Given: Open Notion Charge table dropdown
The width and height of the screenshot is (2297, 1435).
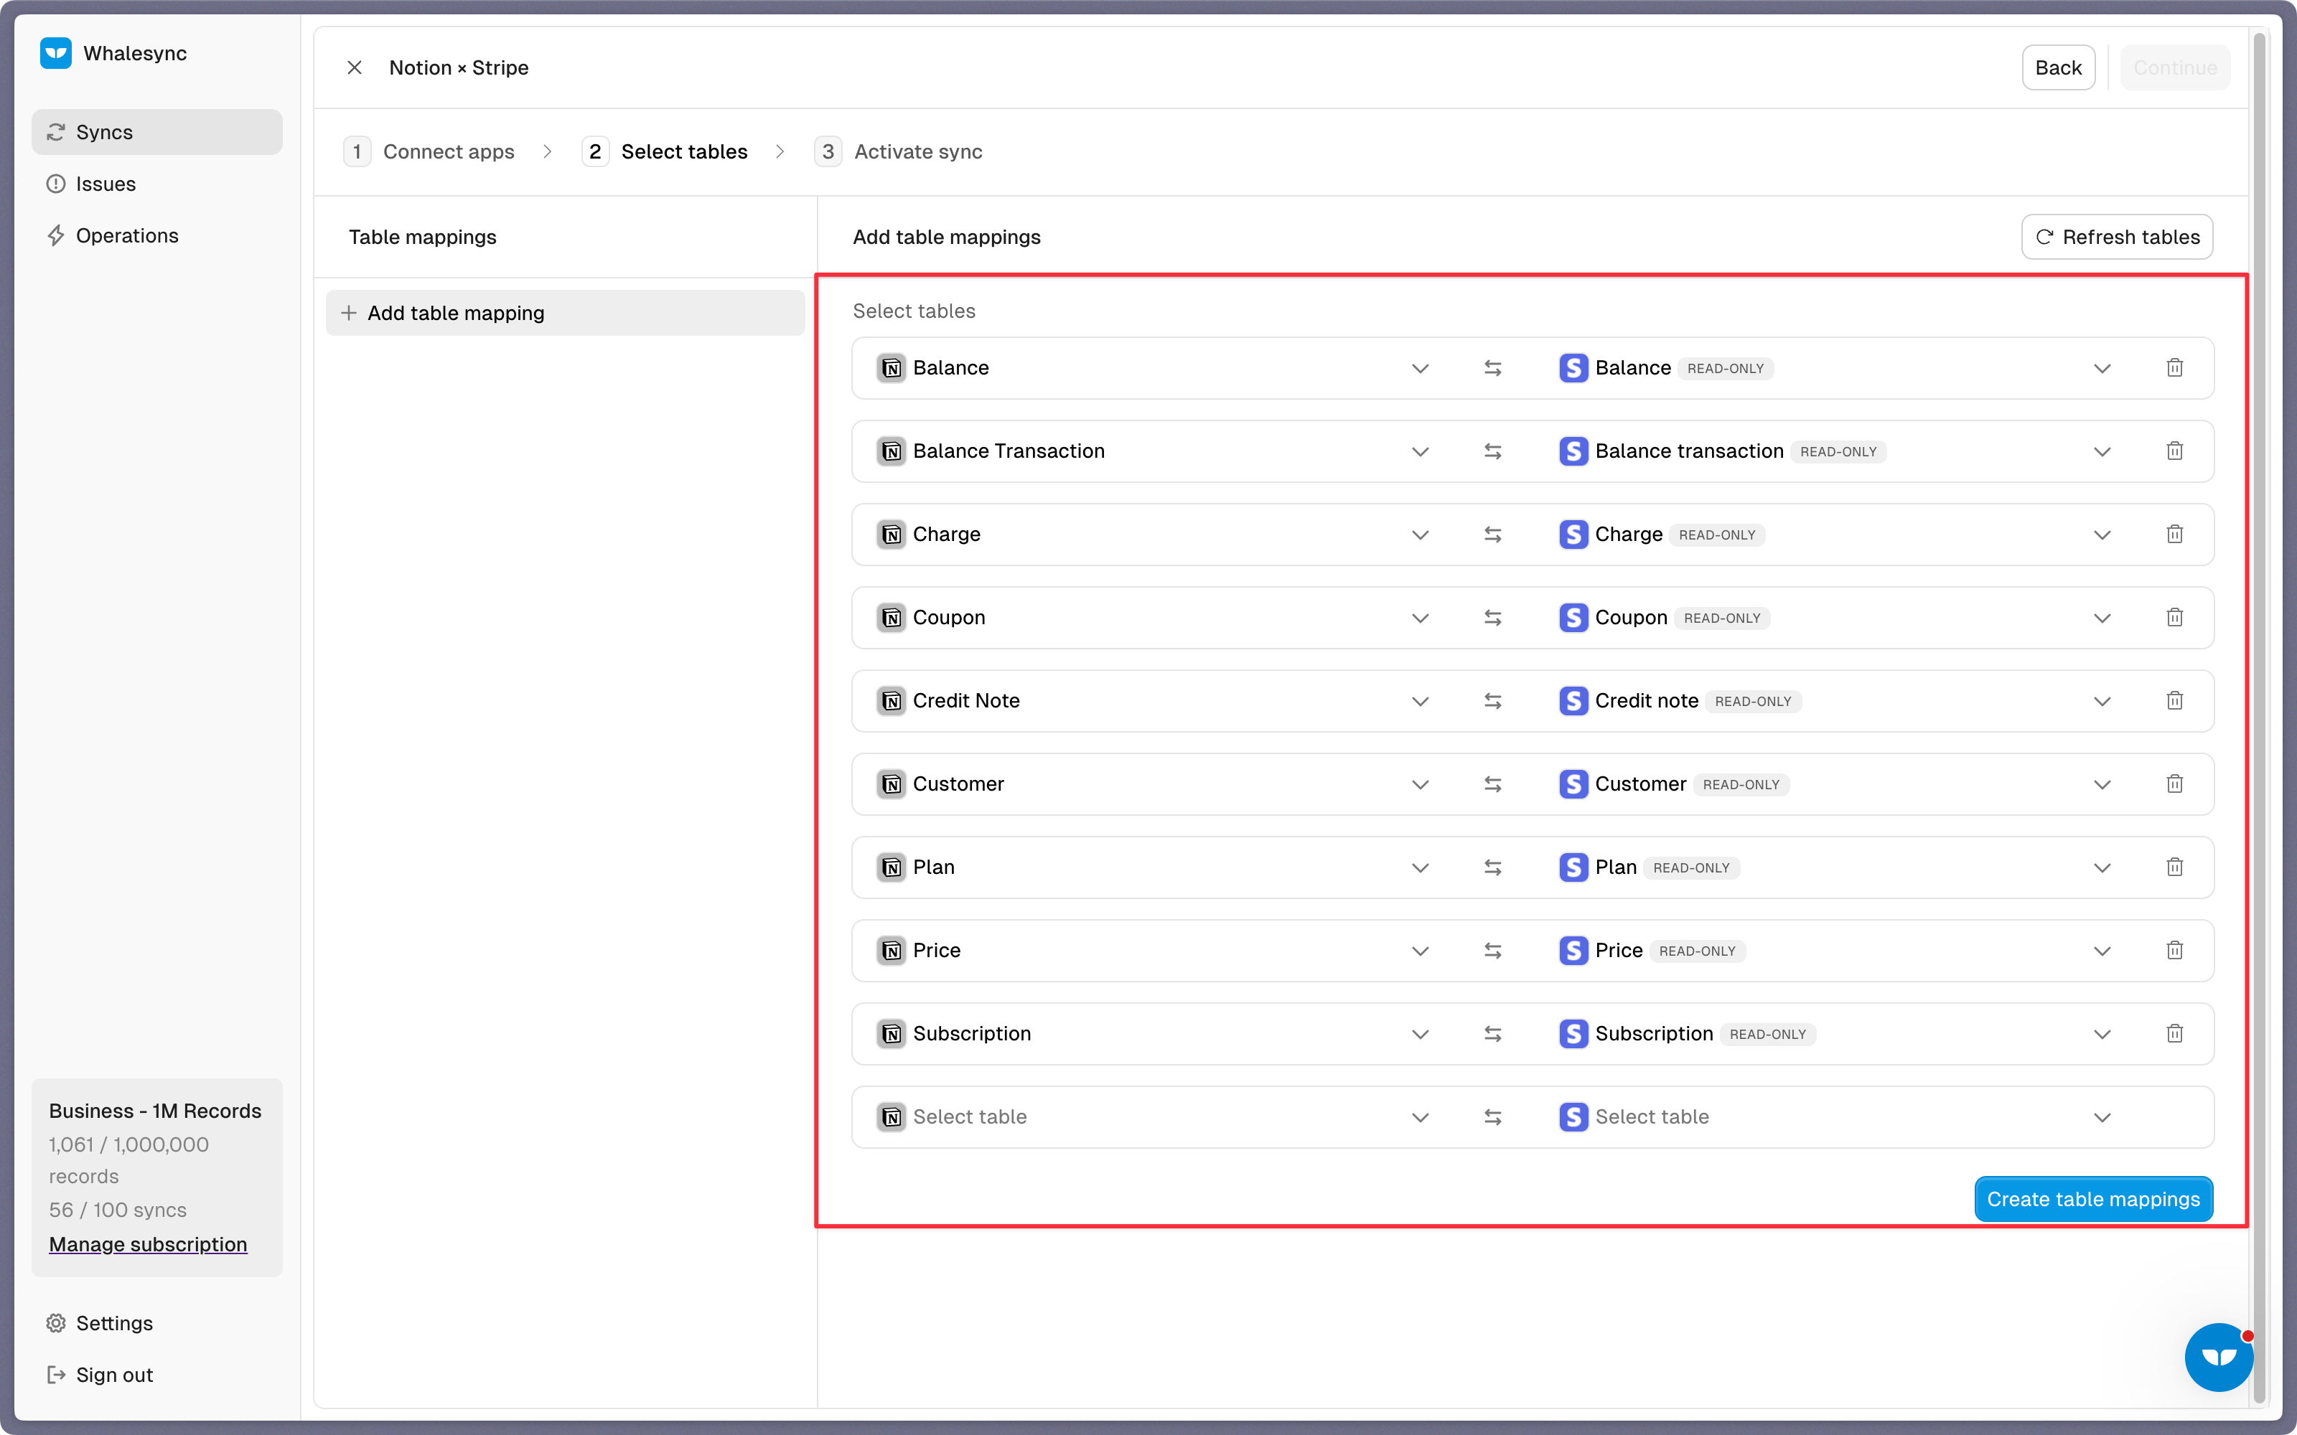Looking at the screenshot, I should coord(1152,535).
